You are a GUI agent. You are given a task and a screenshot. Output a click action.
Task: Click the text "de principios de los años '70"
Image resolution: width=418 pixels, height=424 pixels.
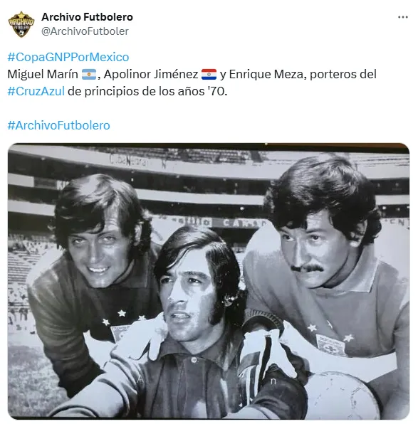click(146, 91)
